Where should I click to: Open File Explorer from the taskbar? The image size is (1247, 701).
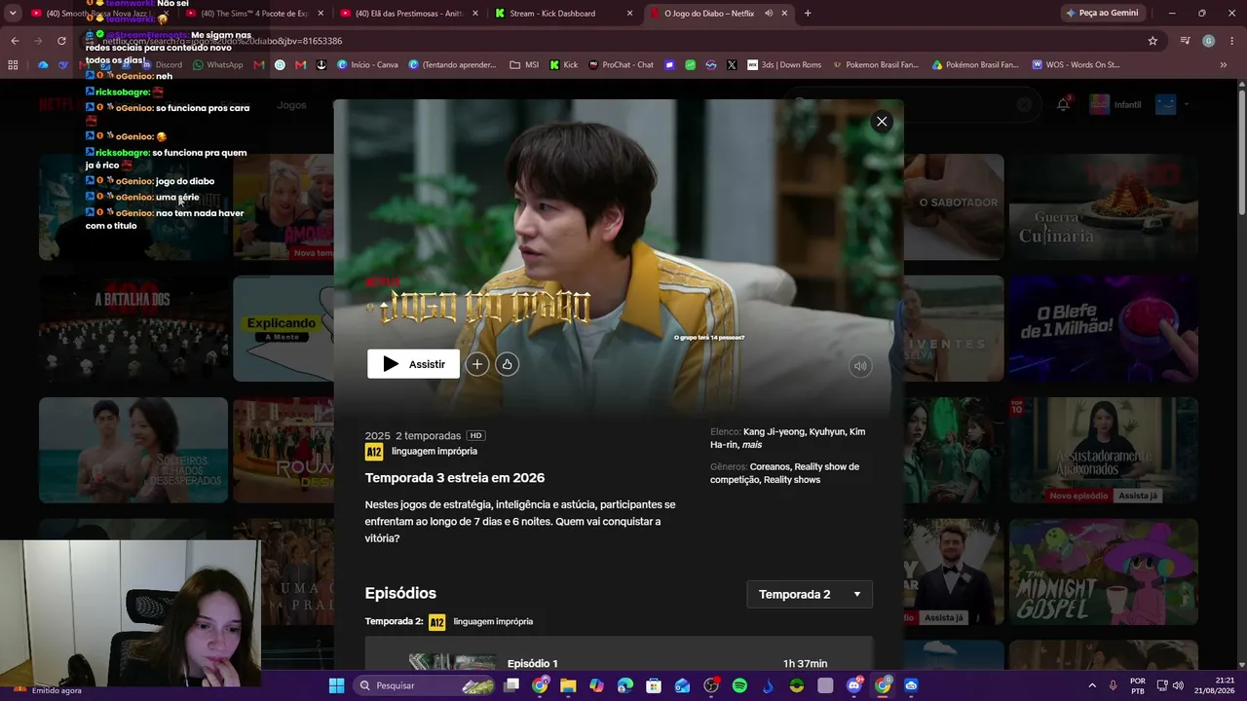pos(568,685)
